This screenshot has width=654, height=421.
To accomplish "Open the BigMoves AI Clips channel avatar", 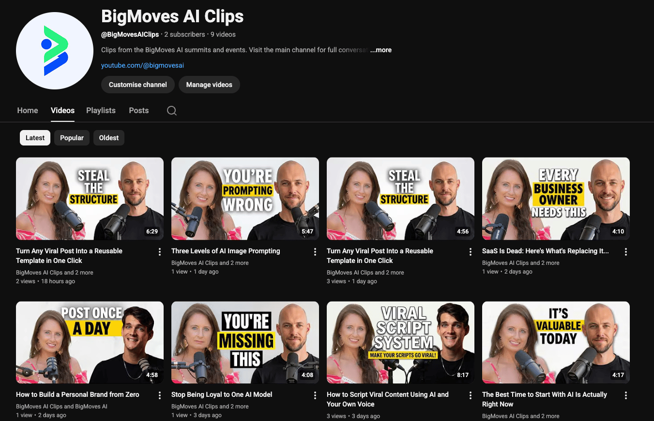I will (54, 51).
